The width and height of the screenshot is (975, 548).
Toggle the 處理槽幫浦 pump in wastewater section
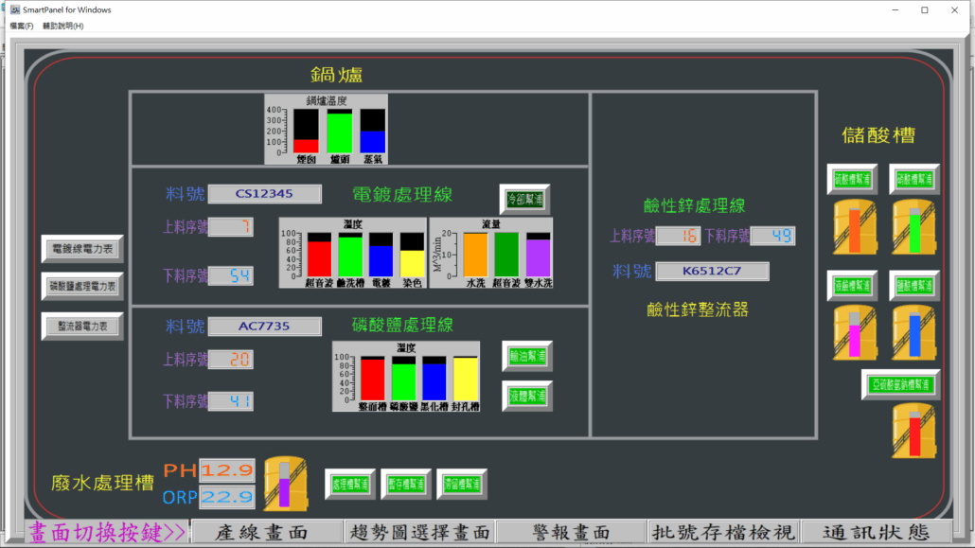pos(350,484)
